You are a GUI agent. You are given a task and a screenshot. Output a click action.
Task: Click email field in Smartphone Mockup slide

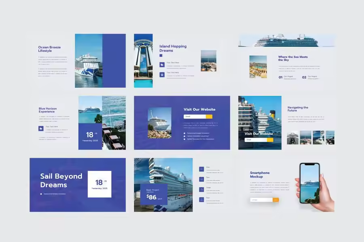tap(261, 200)
